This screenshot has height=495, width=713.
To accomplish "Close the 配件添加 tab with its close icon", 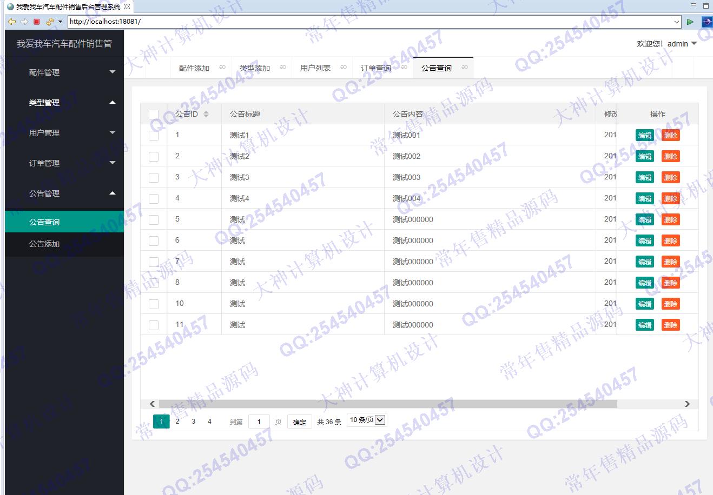I will (x=222, y=68).
